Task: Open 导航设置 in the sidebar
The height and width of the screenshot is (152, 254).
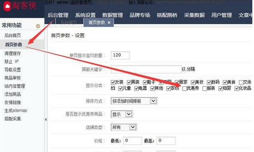Action: tap(13, 70)
